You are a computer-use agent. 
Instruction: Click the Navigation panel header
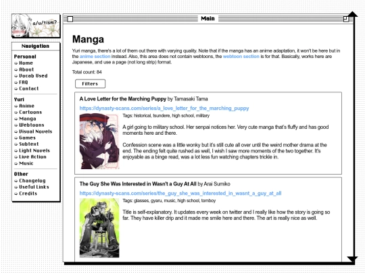pos(35,47)
